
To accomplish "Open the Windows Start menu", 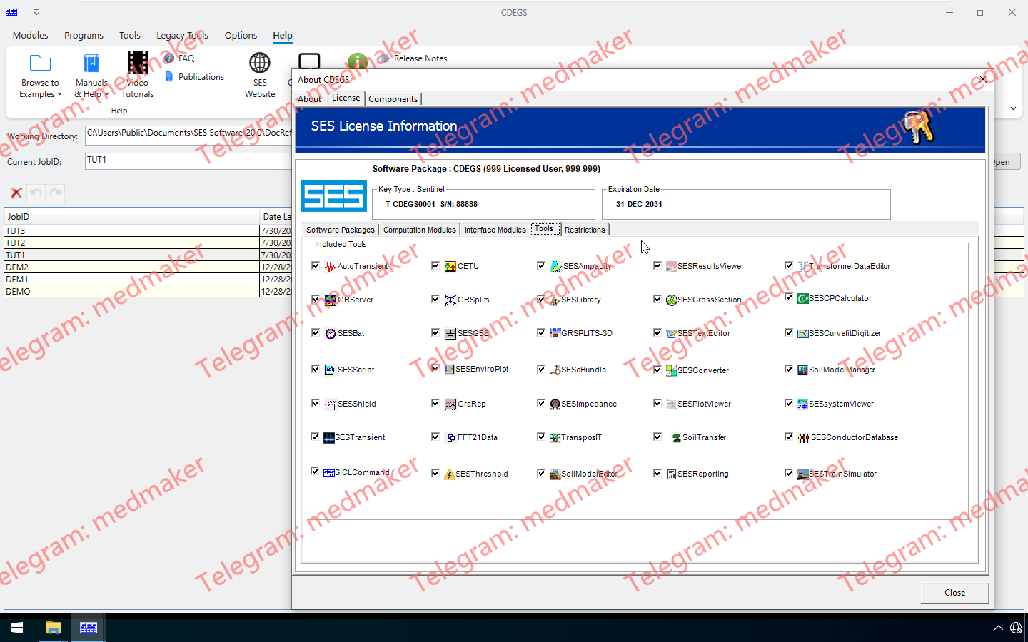I will point(17,628).
